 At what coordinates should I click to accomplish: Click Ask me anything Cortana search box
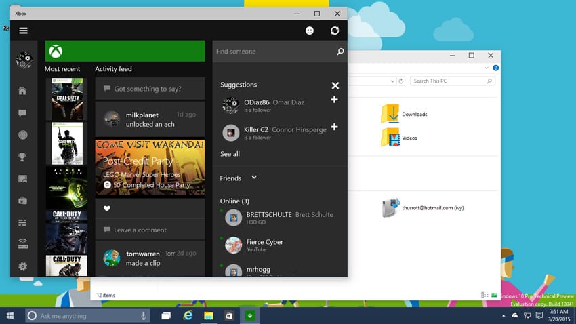coord(87,316)
